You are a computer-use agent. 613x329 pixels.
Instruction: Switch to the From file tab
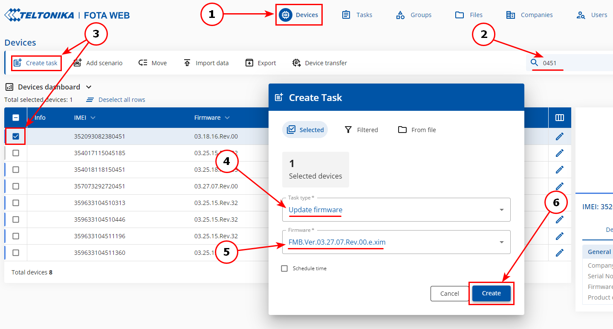click(417, 130)
